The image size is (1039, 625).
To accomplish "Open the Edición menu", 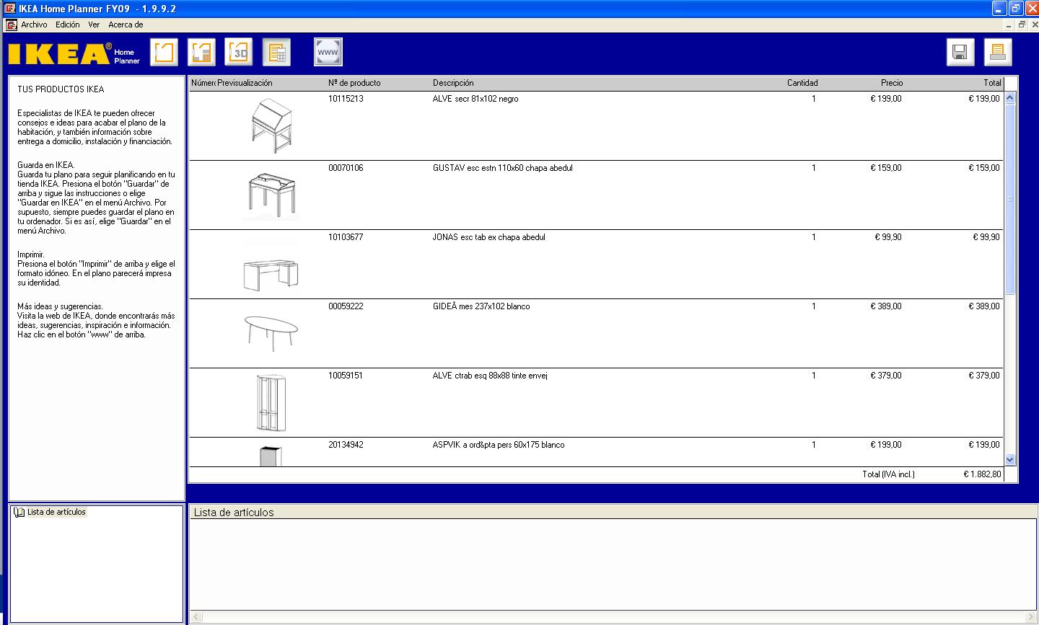I will tap(68, 25).
